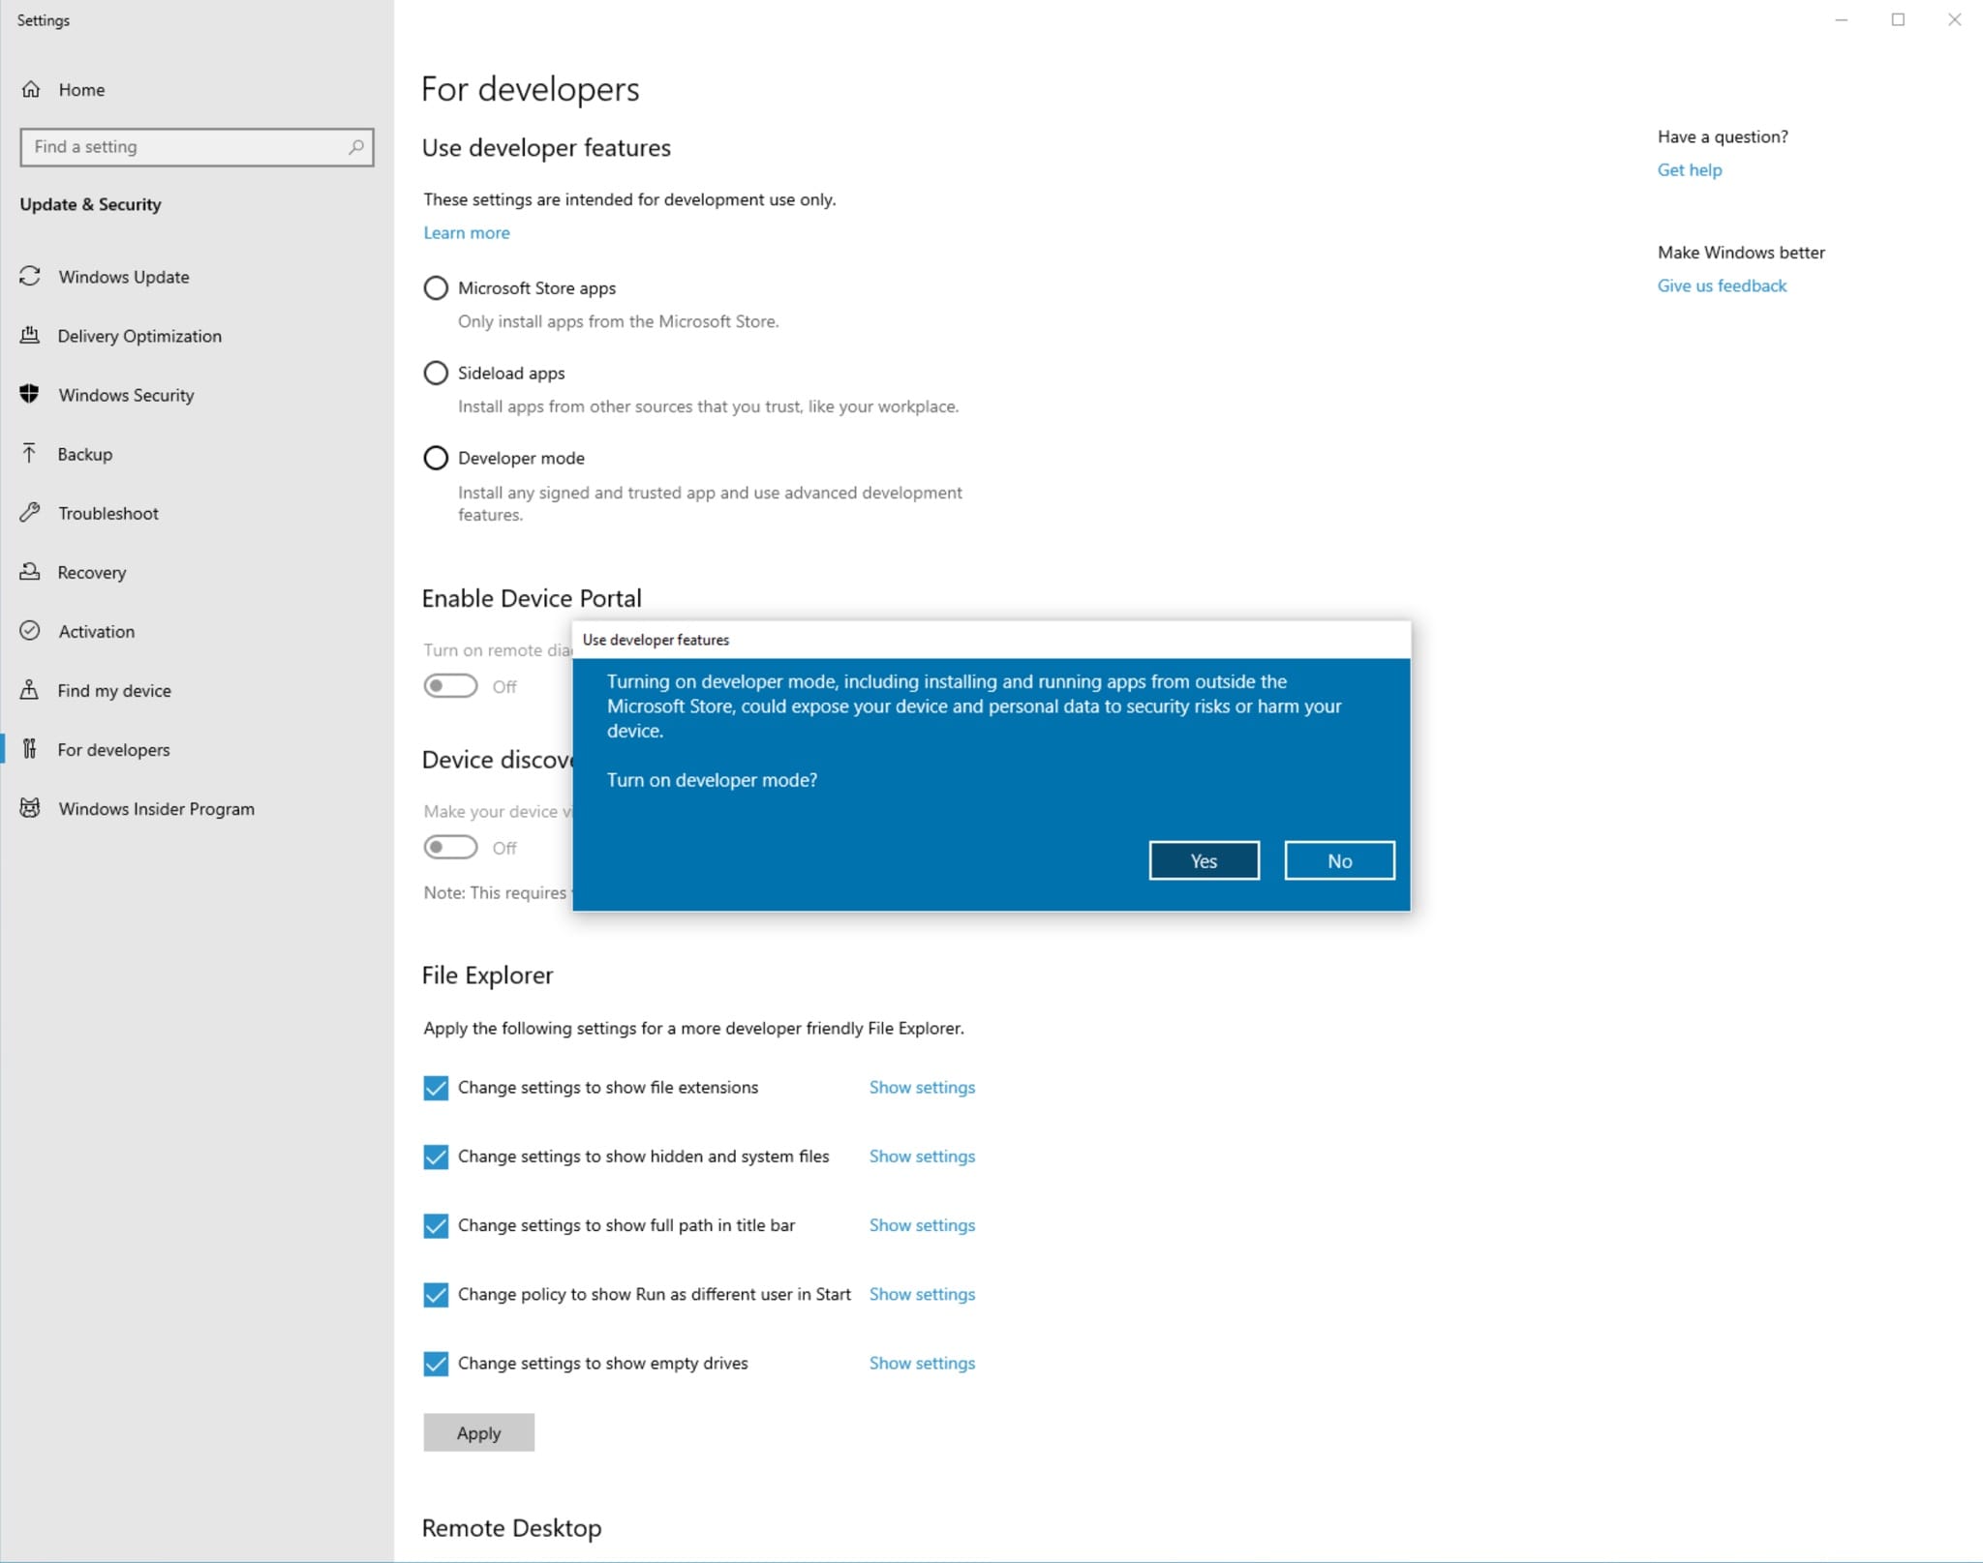
Task: Select the Microsoft Store apps radio button
Action: pyautogui.click(x=436, y=288)
